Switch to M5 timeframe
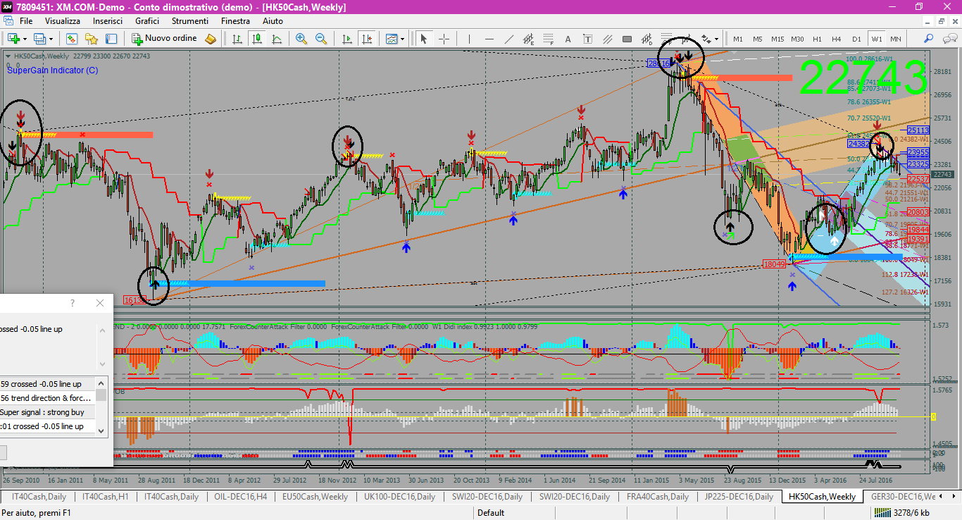Image resolution: width=962 pixels, height=520 pixels. click(x=758, y=39)
